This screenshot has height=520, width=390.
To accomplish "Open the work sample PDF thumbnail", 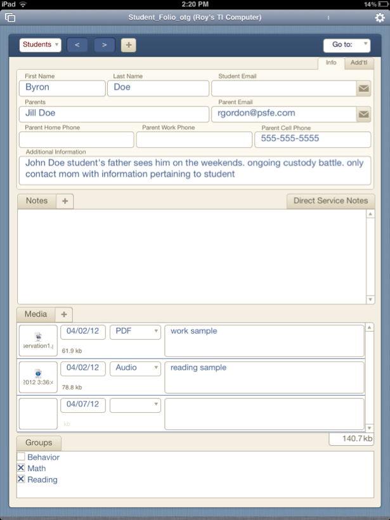I will tap(38, 341).
